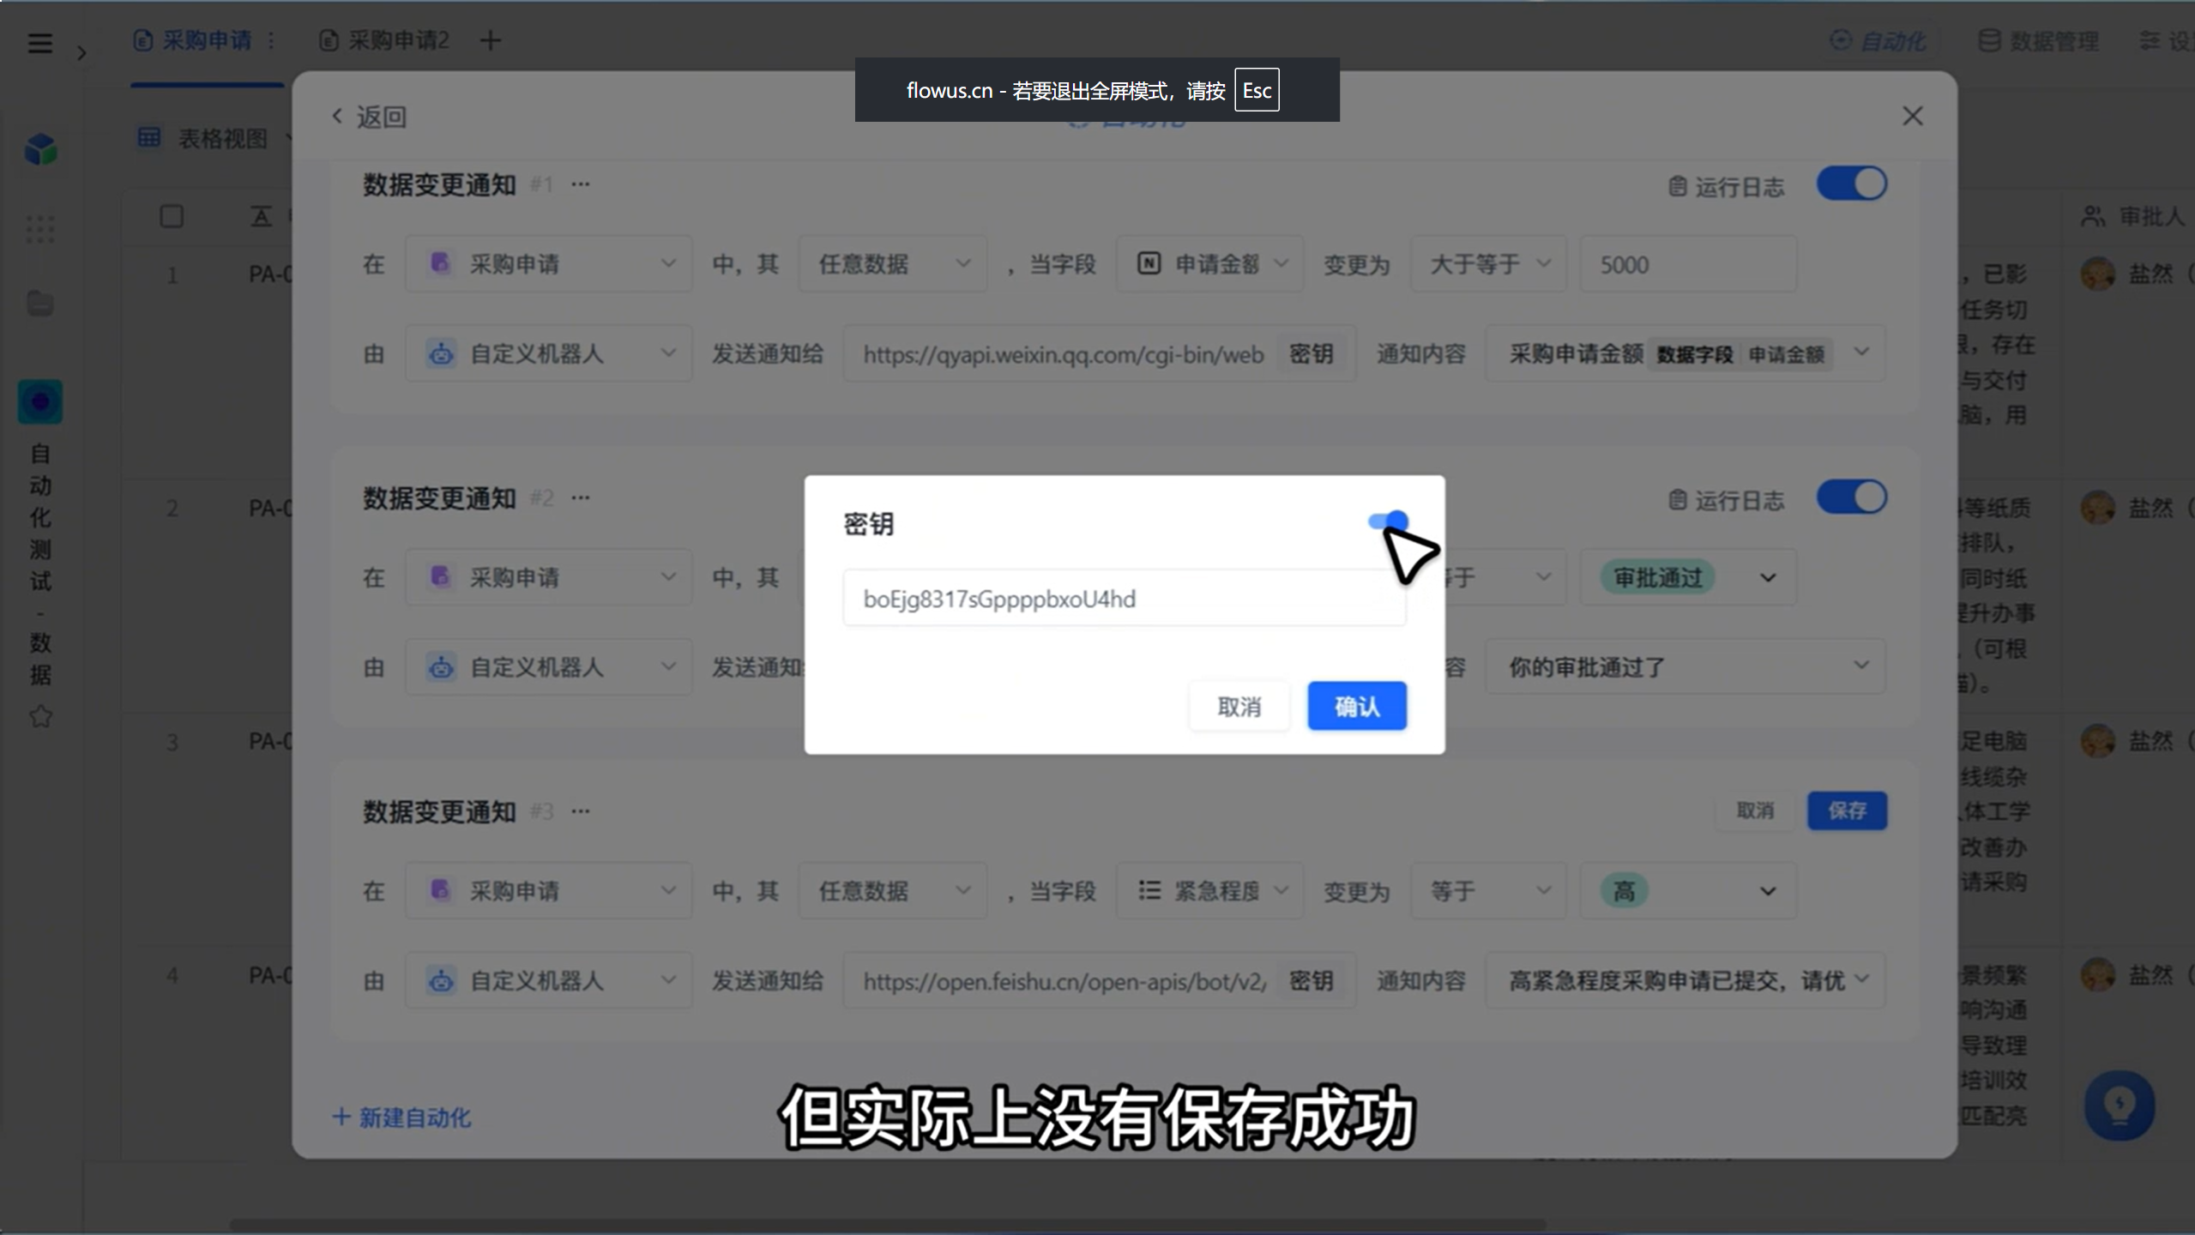
Task: Click the 盐然 avatar in row 1
Action: tap(2098, 274)
